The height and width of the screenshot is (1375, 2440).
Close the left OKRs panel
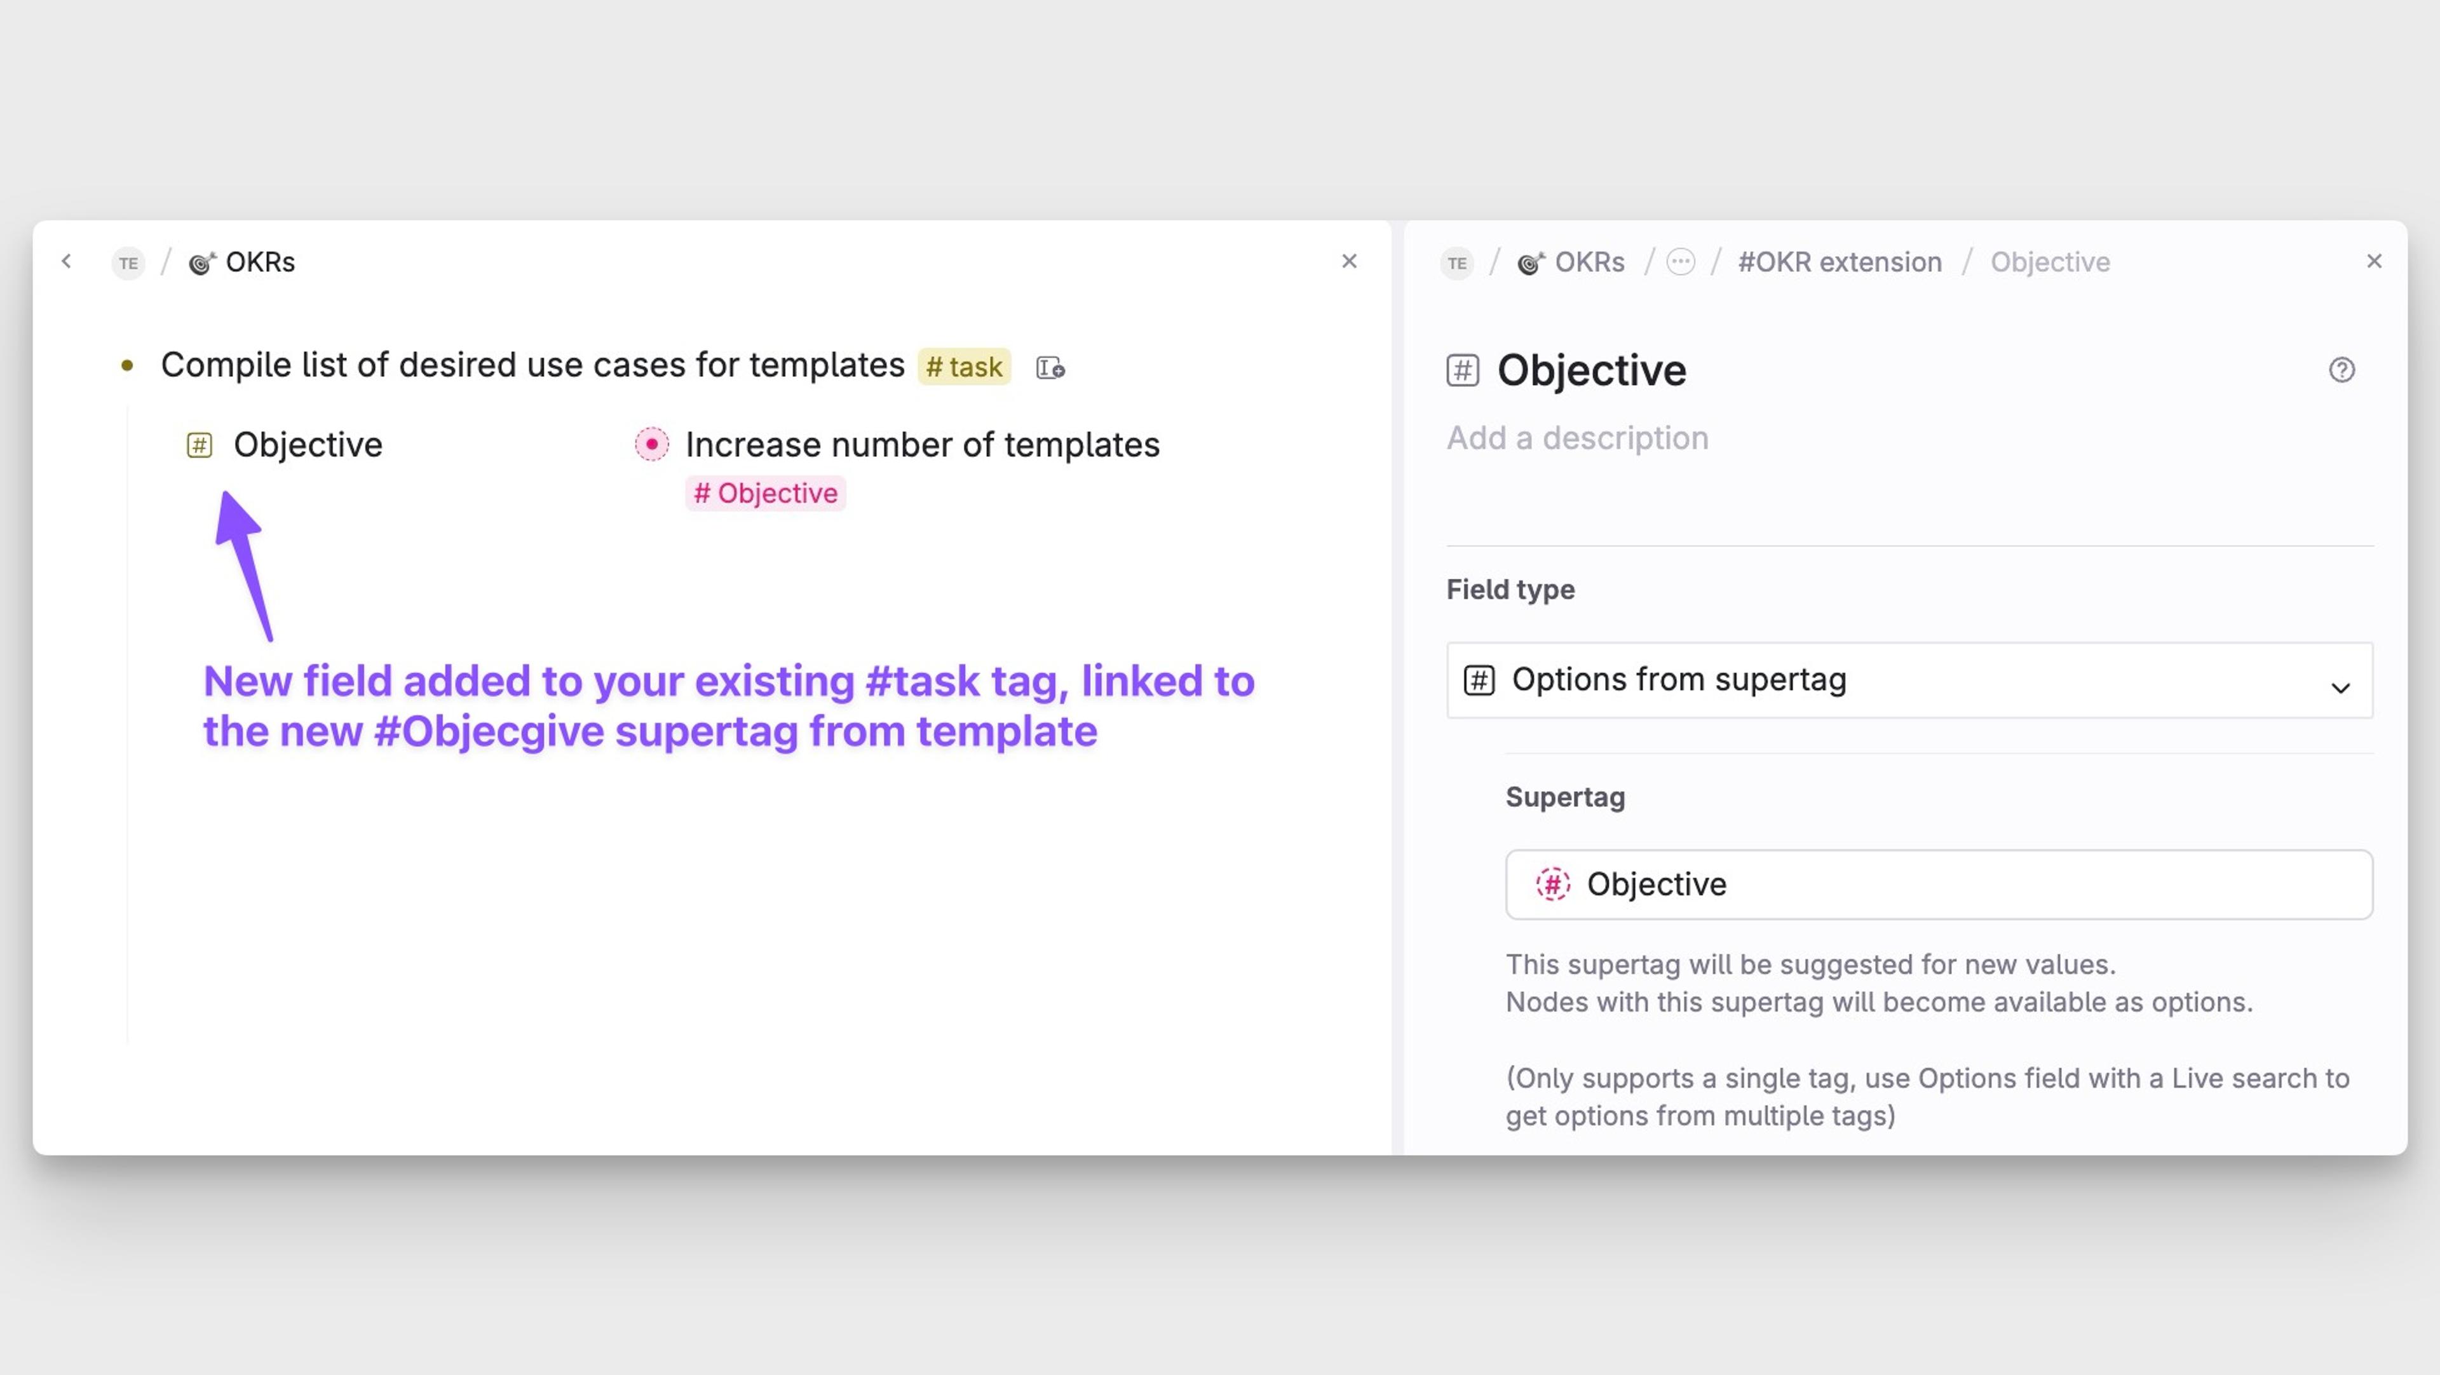pos(1349,261)
